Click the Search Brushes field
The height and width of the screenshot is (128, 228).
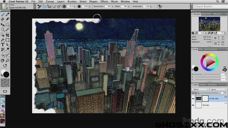click(x=210, y=7)
